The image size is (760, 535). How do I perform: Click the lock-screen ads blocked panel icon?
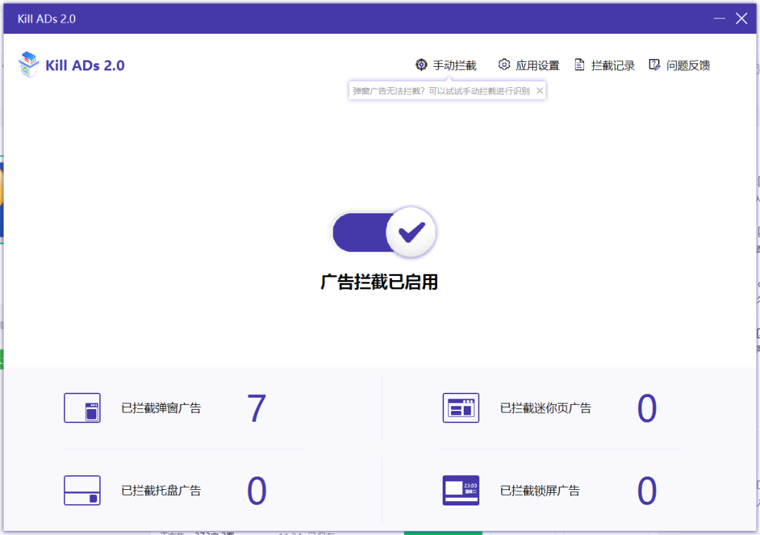[x=461, y=490]
